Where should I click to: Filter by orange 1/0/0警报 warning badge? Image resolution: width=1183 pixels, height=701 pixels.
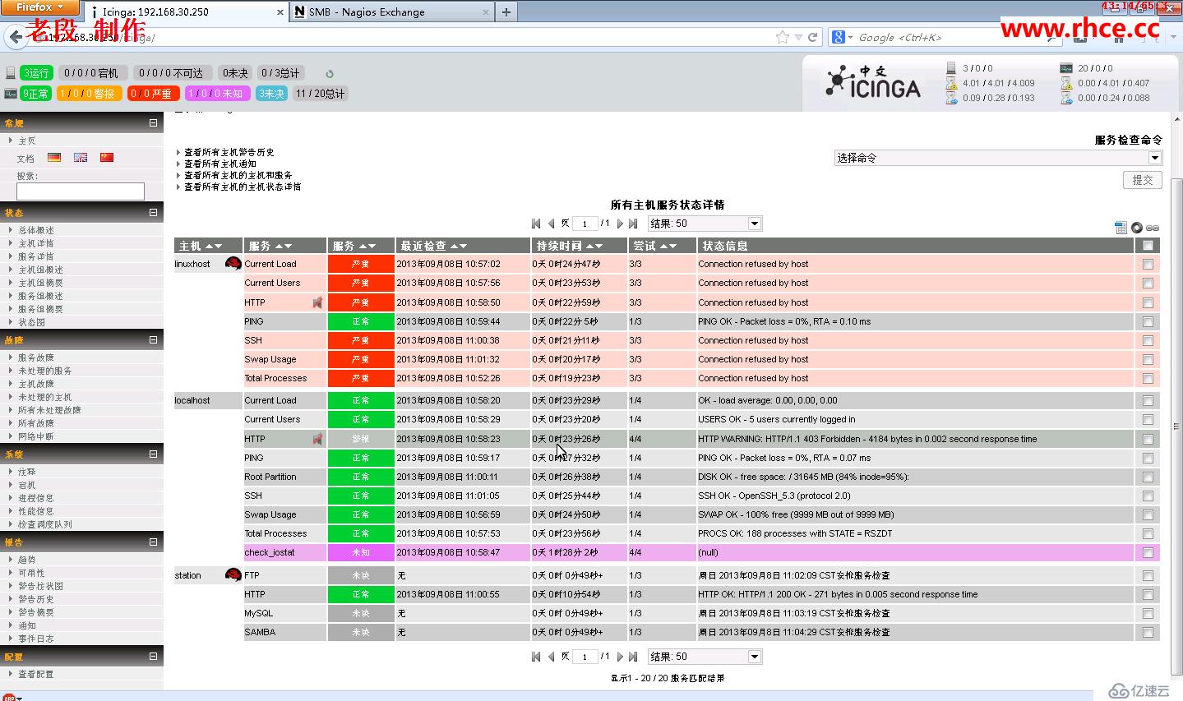(89, 94)
